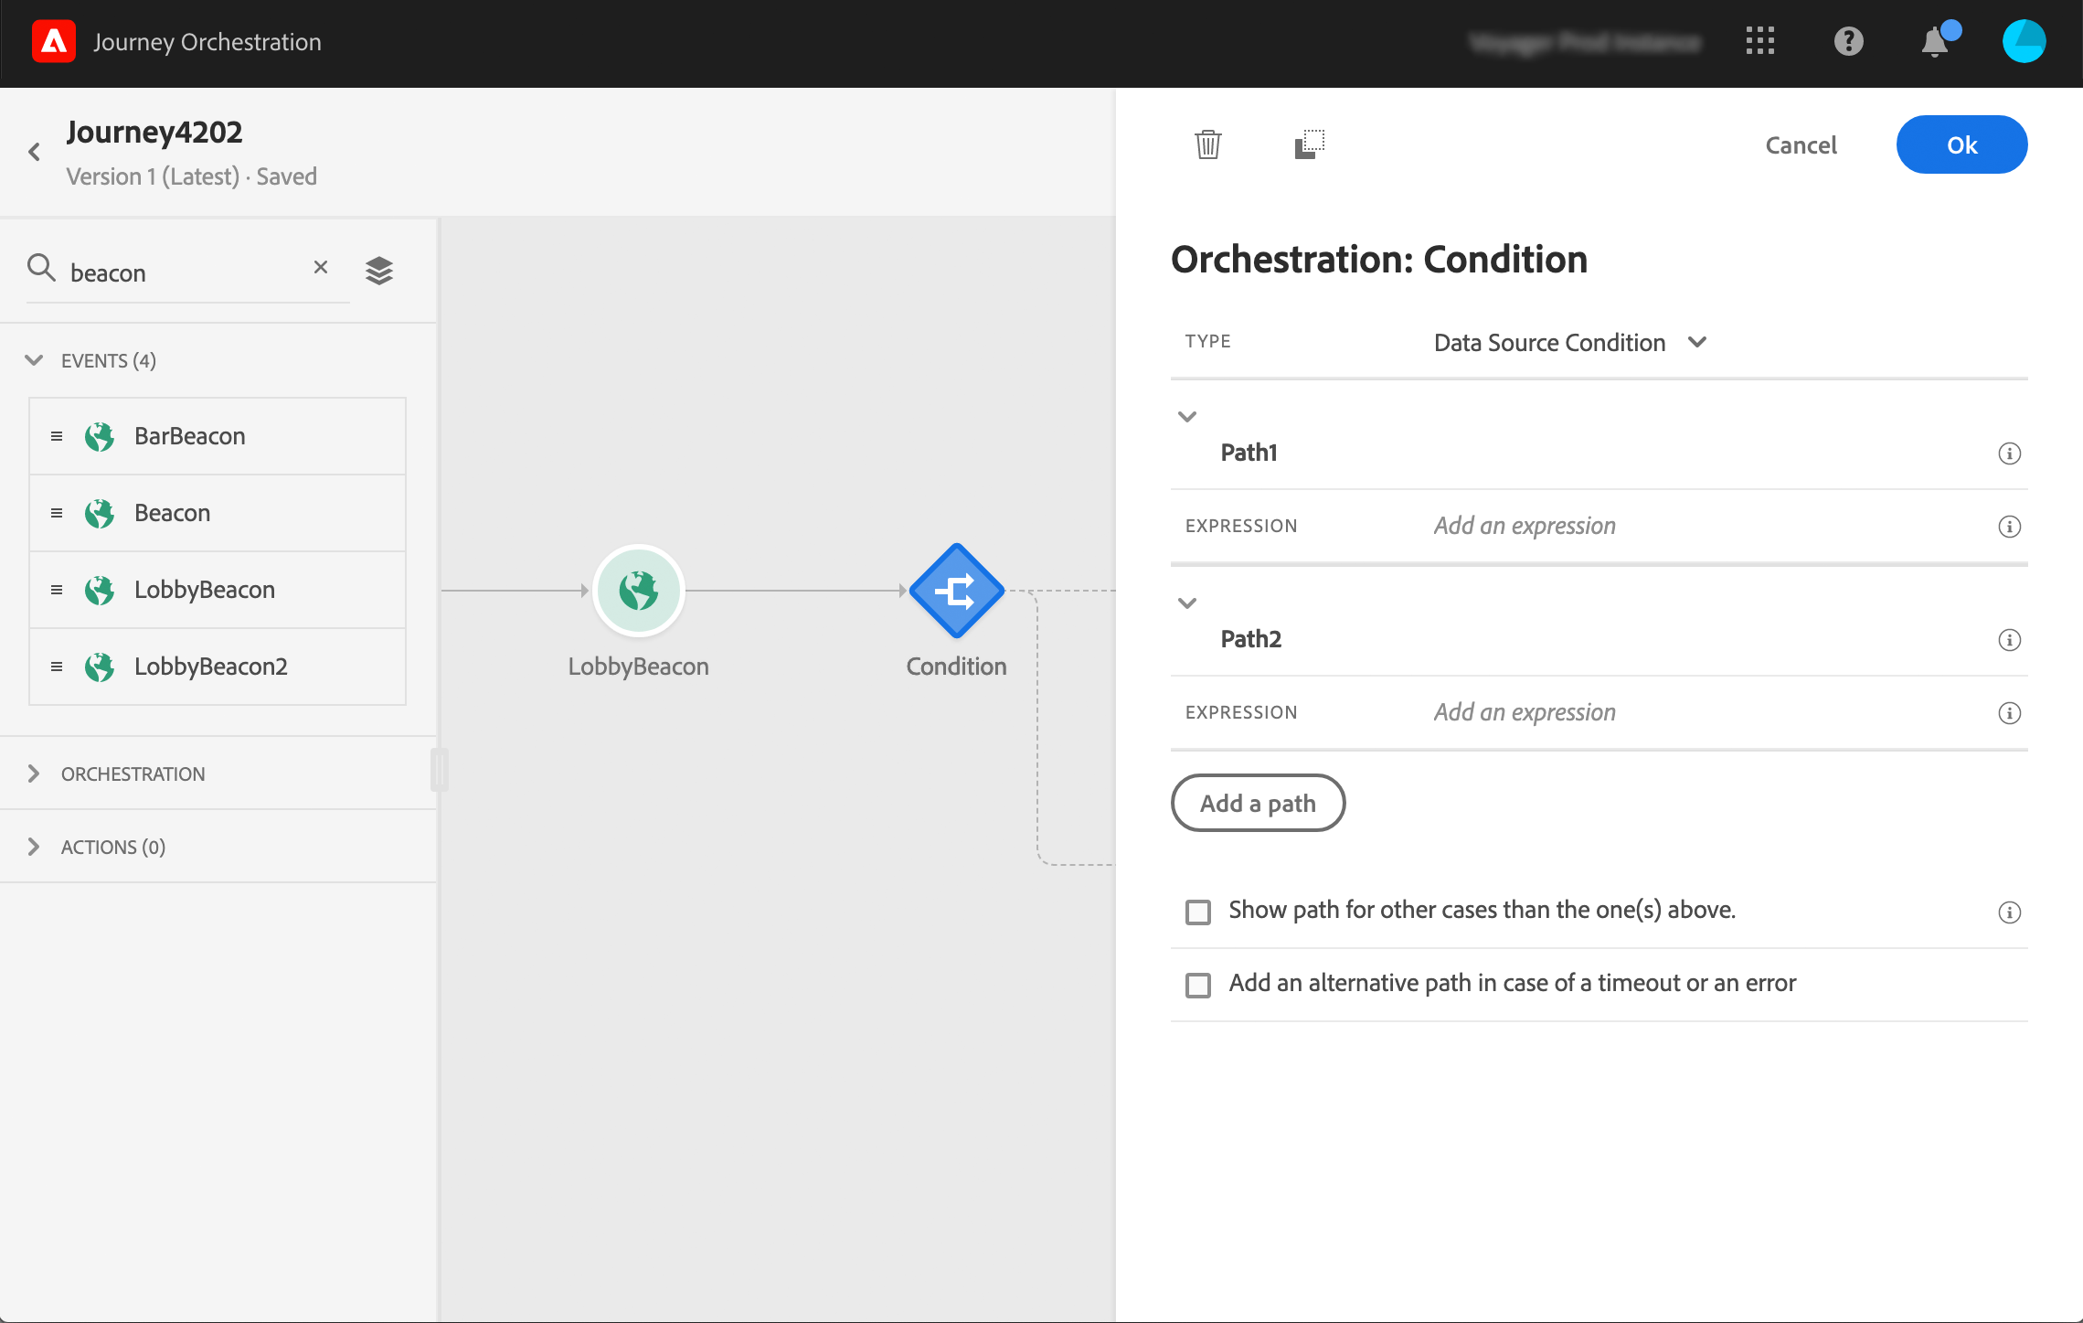Click the info icon next to Path1
The image size is (2083, 1323).
coord(2009,453)
